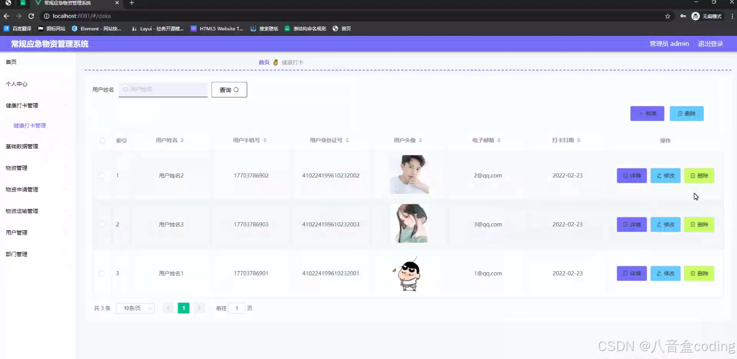The height and width of the screenshot is (359, 737).
Task: Click the 新增 add button
Action: point(647,113)
